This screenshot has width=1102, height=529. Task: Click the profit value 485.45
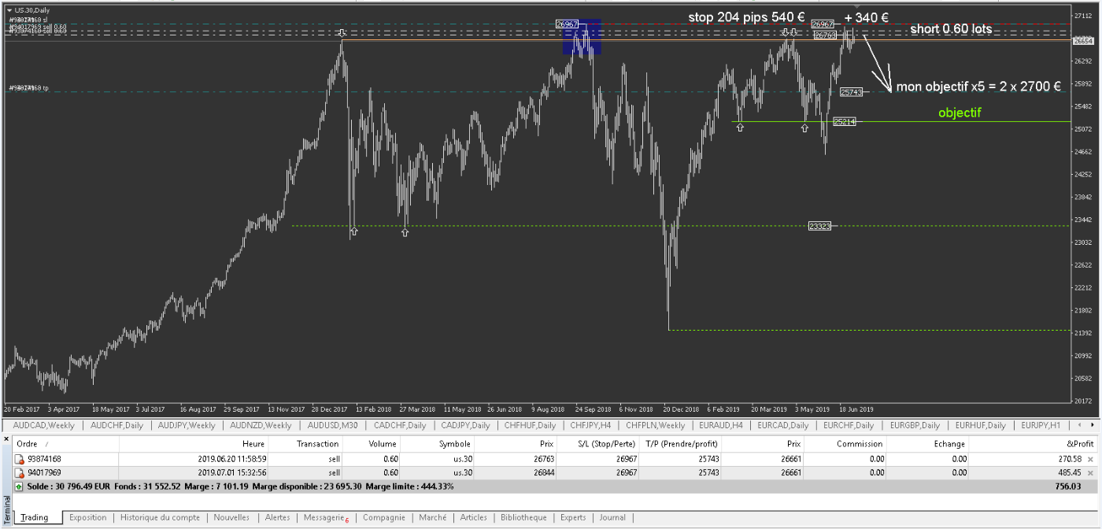[1068, 473]
